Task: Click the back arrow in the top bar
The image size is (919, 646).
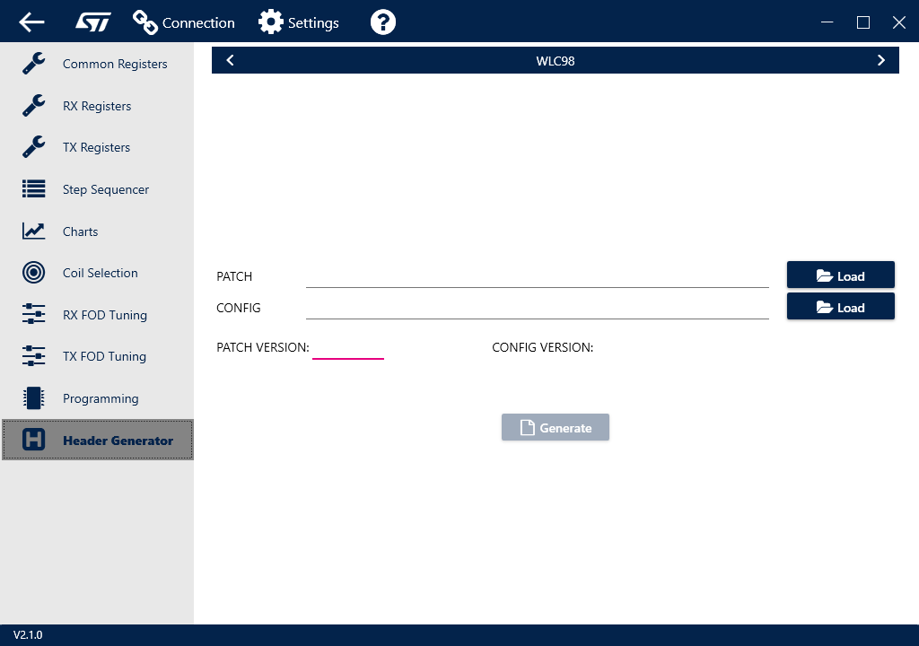Action: (31, 22)
